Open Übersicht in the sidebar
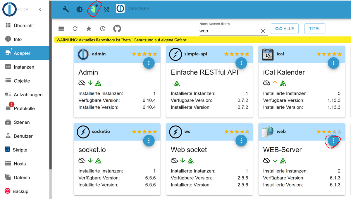351x199 pixels. click(25, 26)
